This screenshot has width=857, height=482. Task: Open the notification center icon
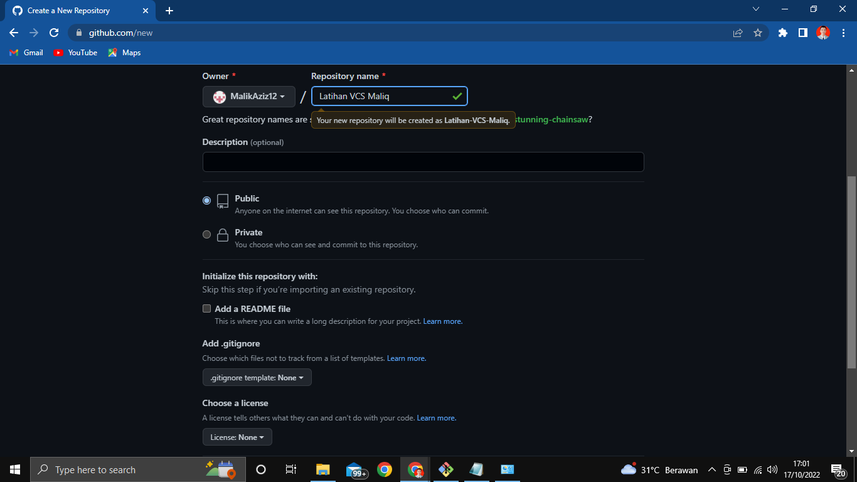click(x=838, y=469)
